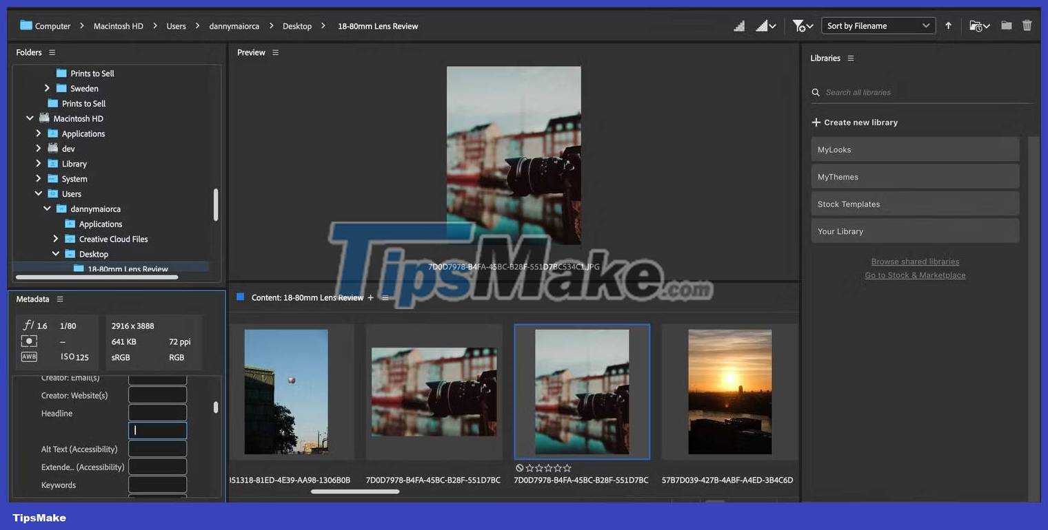Open the Sort by Filename dropdown
1048x530 pixels.
(877, 25)
